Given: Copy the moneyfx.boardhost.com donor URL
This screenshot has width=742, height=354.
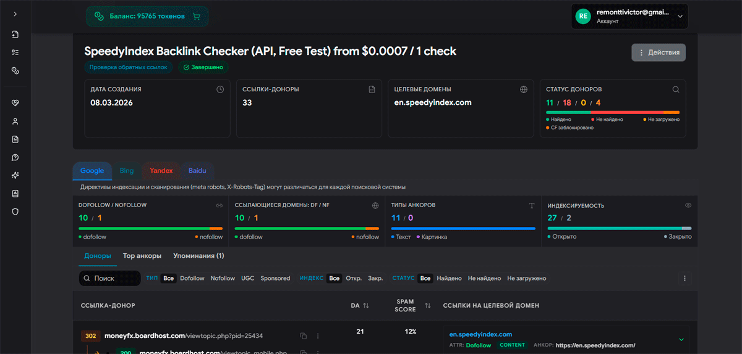Looking at the screenshot, I should pyautogui.click(x=303, y=336).
